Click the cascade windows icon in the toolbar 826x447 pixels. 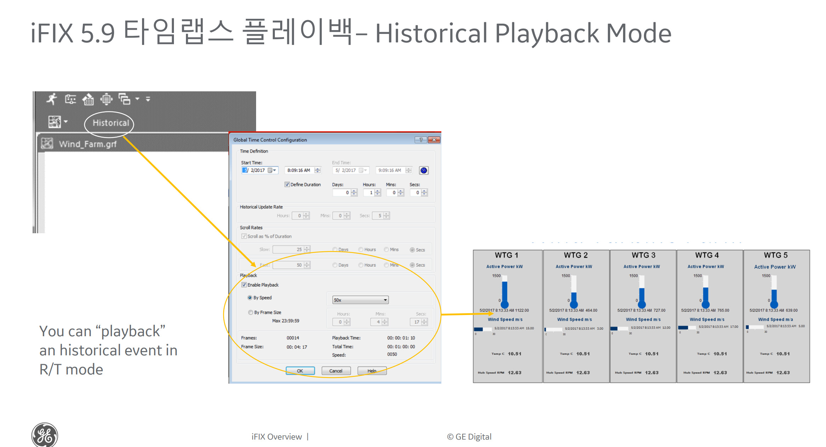pyautogui.click(x=125, y=99)
